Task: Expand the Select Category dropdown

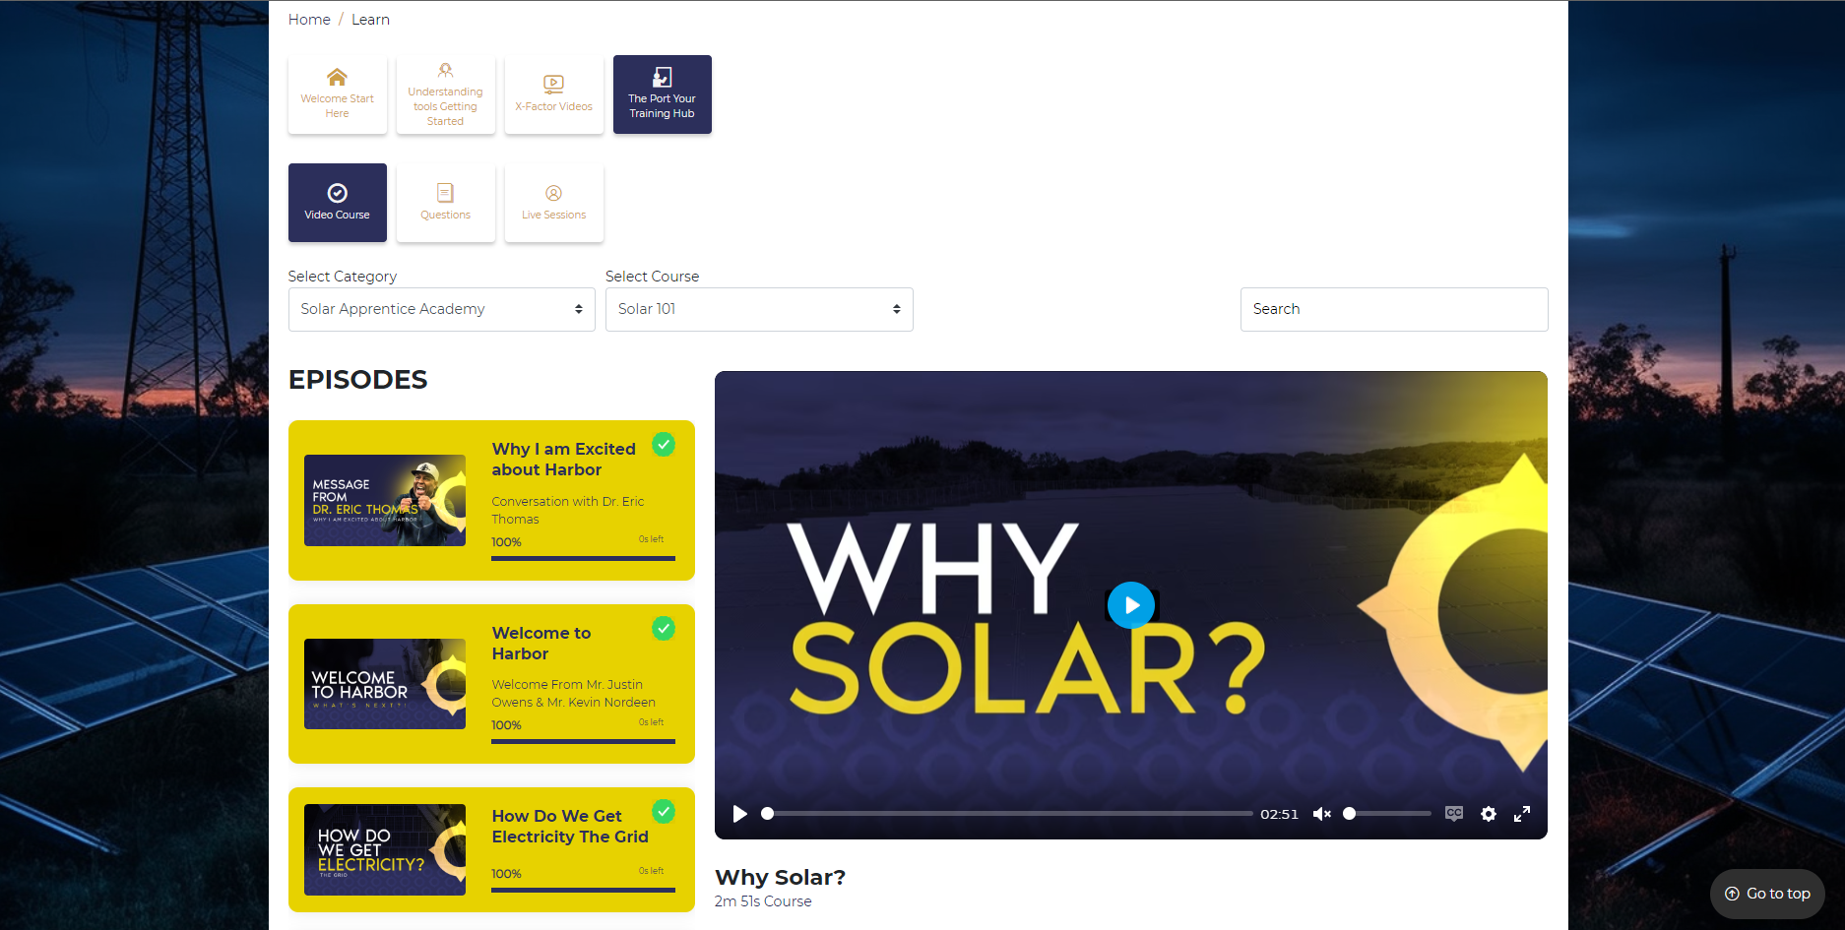Action: (441, 309)
